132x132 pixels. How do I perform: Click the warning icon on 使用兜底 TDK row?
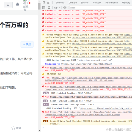(x=43, y=74)
